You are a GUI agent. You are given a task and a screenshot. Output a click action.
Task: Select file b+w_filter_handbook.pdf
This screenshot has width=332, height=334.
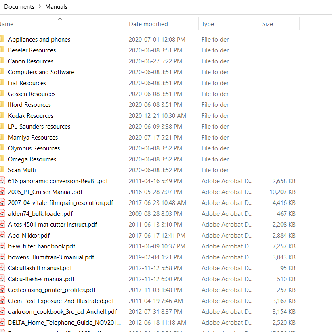(42, 246)
